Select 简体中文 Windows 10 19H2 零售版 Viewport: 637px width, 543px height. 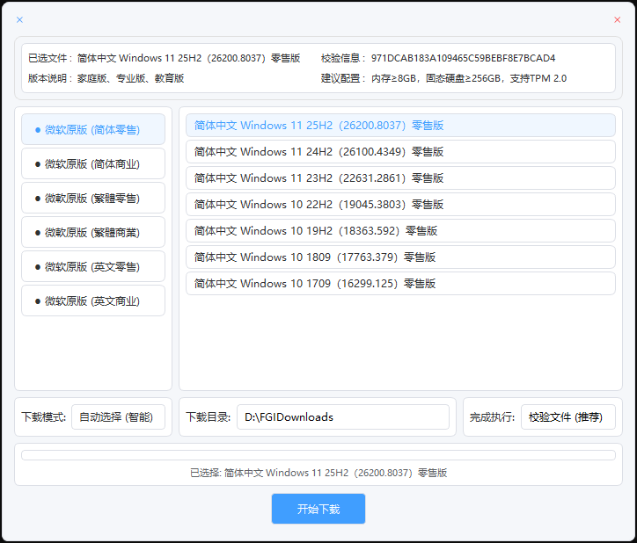point(400,231)
